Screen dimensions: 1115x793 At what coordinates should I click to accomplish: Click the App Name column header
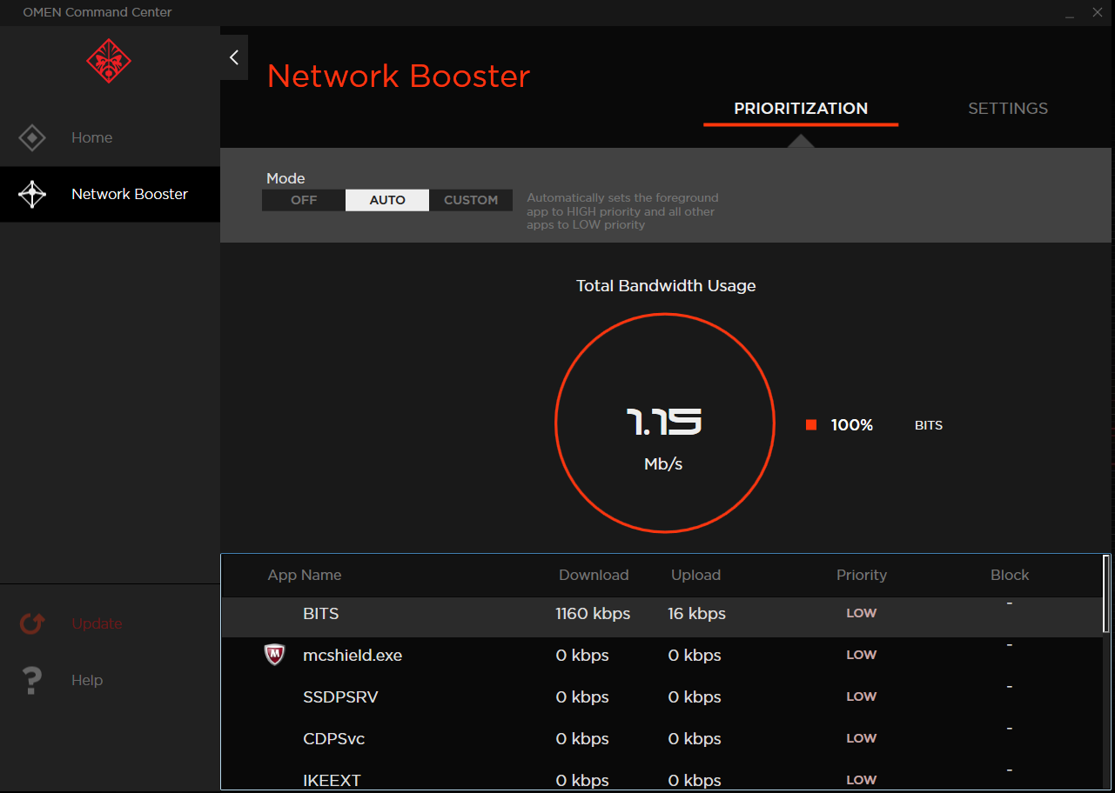point(305,575)
